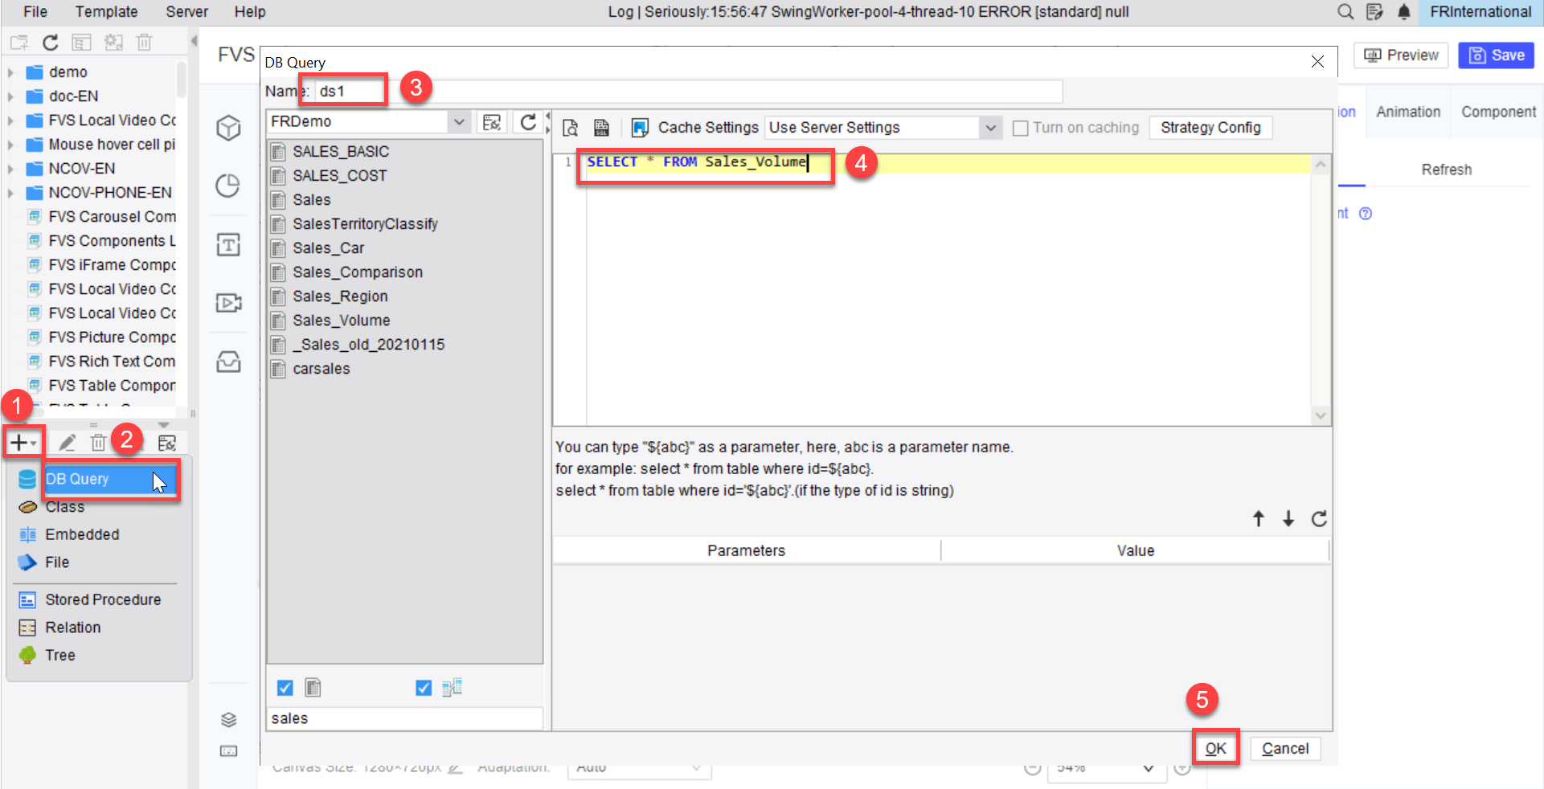Click the 3D cube component icon
Screen dimensions: 1544x789
[228, 128]
